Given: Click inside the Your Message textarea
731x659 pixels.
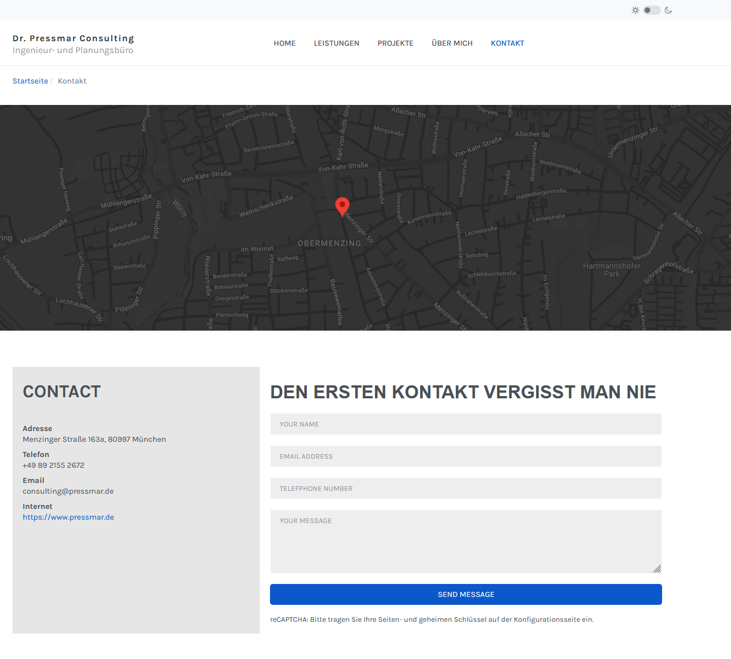Looking at the screenshot, I should pyautogui.click(x=465, y=542).
